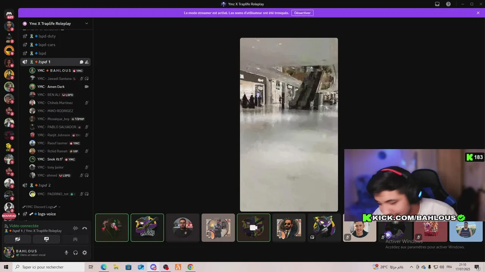Viewport: 485px width, 272px height.
Task: Select user MIKO RODRIGEZ in list
Action: [59, 111]
